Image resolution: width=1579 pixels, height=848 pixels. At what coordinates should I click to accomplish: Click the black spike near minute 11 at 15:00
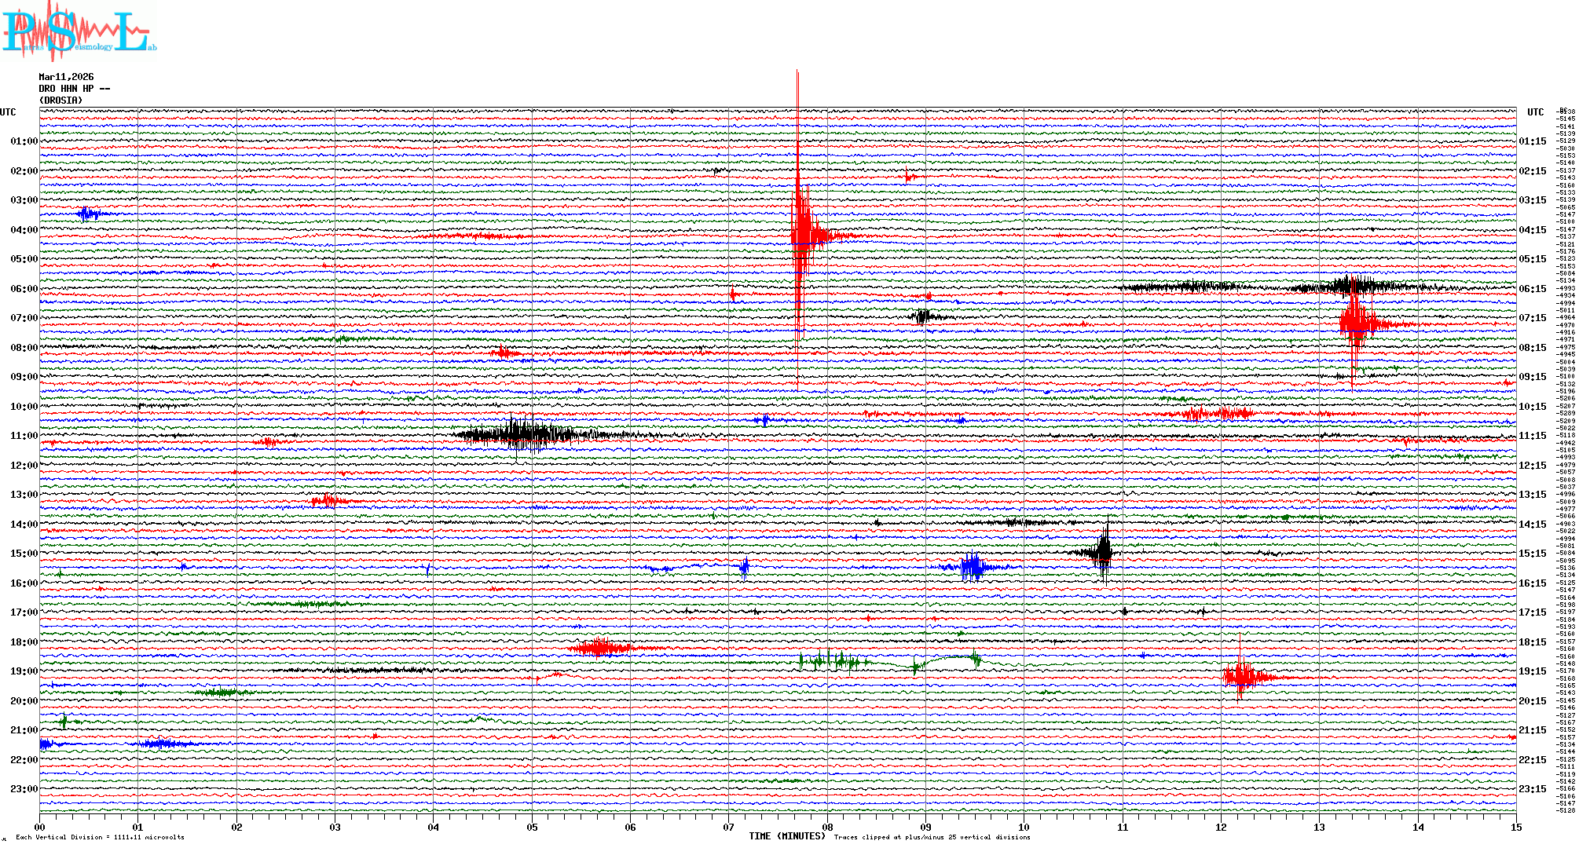[1104, 552]
